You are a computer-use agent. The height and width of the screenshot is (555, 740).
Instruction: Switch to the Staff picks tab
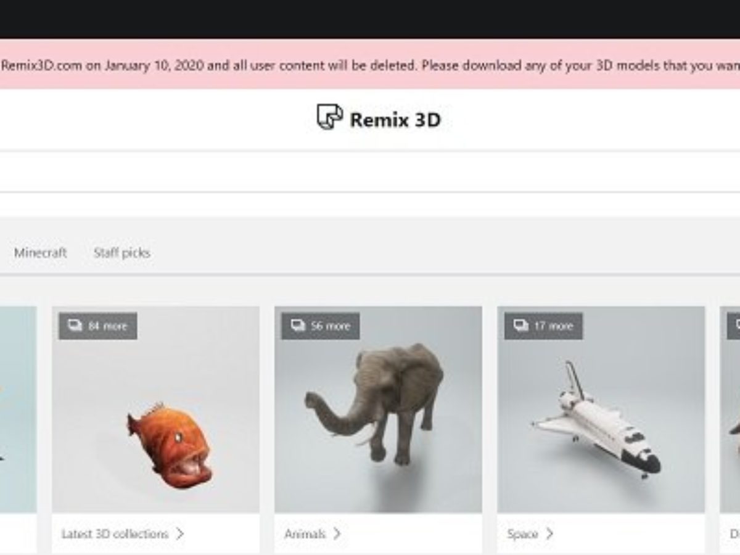coord(122,253)
